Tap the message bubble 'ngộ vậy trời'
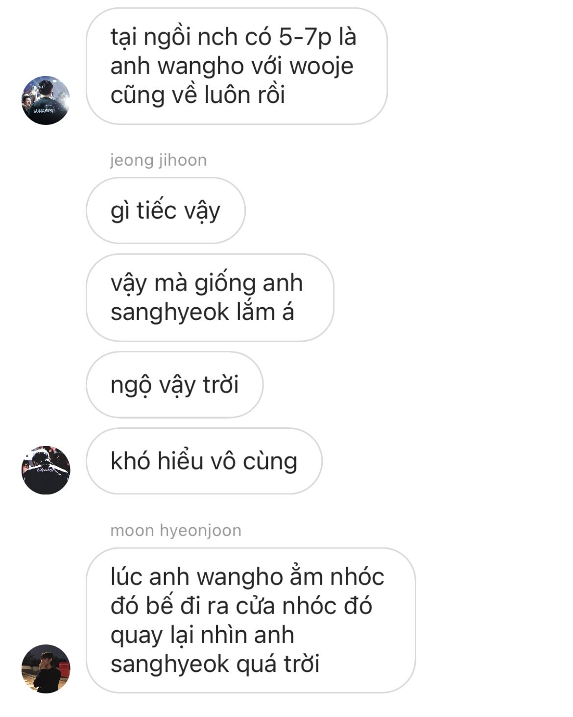The height and width of the screenshot is (717, 573). coord(175,385)
